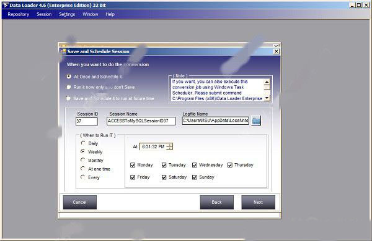Click the Note box scroll up arrow

267,82
